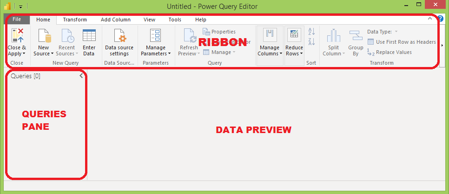This screenshot has height=194, width=449.
Task: Expand the Refresh Preview dropdown
Action: coord(199,54)
